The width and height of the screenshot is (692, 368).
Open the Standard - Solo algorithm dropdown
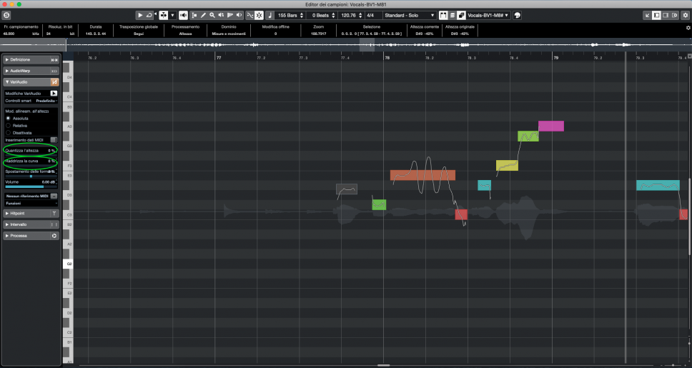[410, 15]
